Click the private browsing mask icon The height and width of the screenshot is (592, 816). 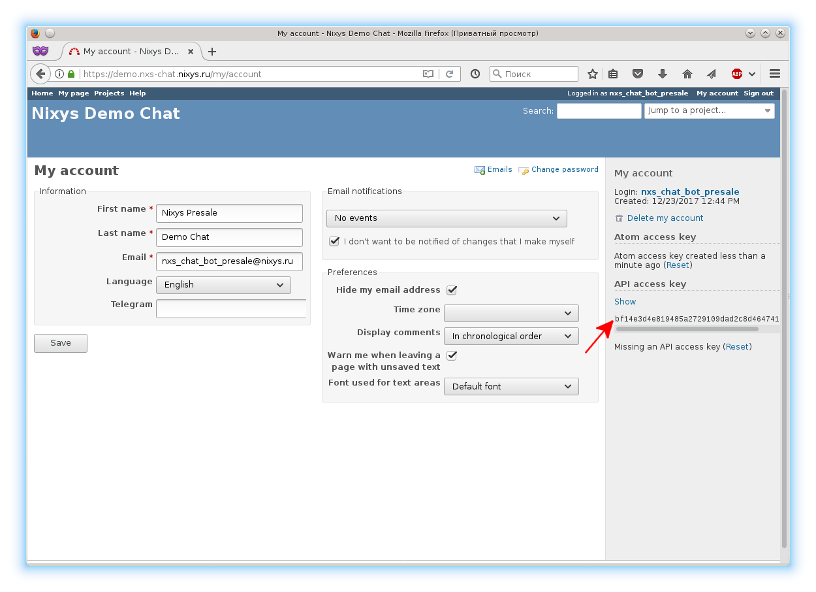[x=40, y=51]
